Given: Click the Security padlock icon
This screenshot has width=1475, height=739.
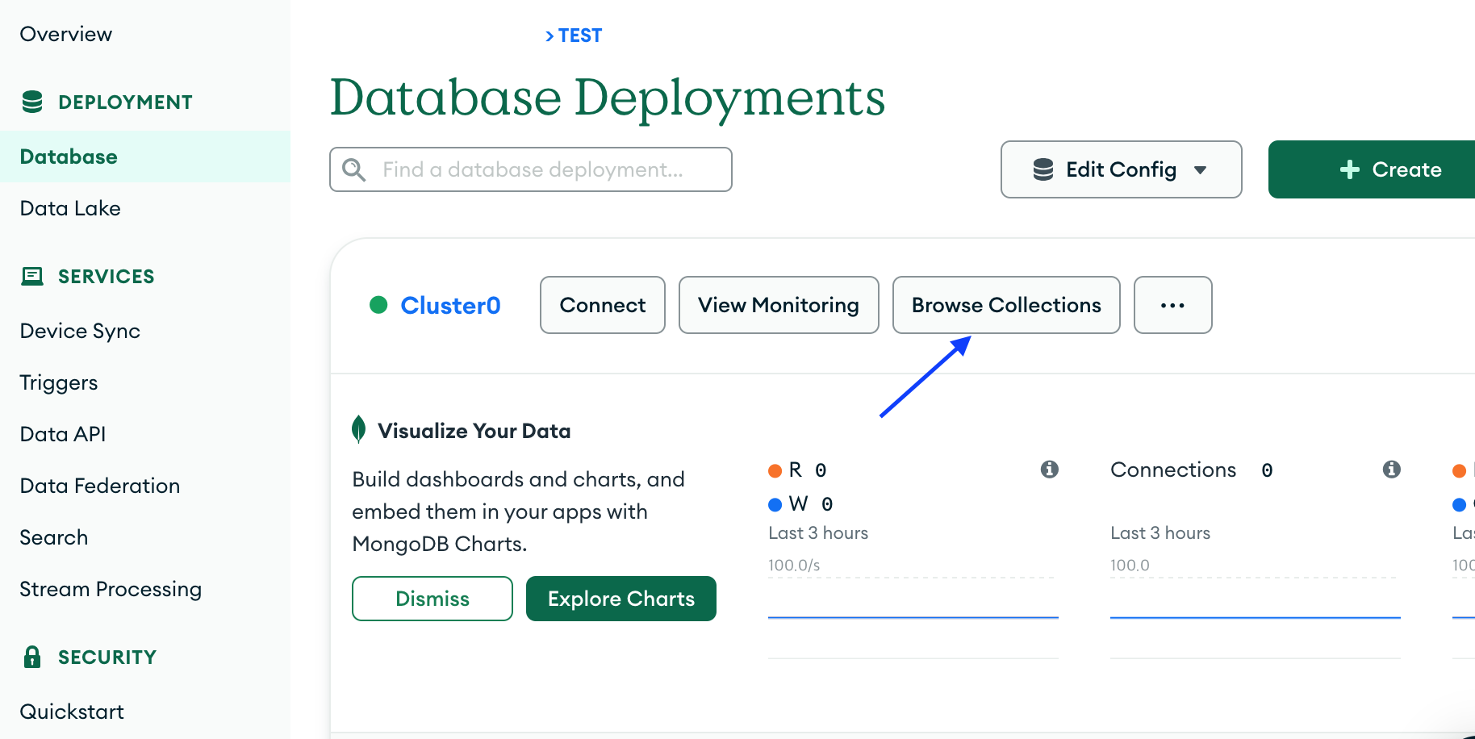Looking at the screenshot, I should click(x=32, y=657).
